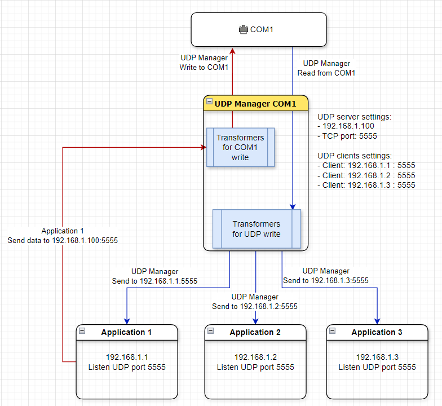
Task: Collapse the UDP Manager COM1 container
Action: 210,101
